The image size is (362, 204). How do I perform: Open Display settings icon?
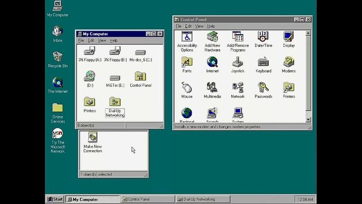coord(288,39)
